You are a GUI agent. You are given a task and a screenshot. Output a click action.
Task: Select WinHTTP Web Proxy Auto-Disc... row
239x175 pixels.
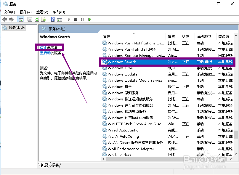point(167,124)
